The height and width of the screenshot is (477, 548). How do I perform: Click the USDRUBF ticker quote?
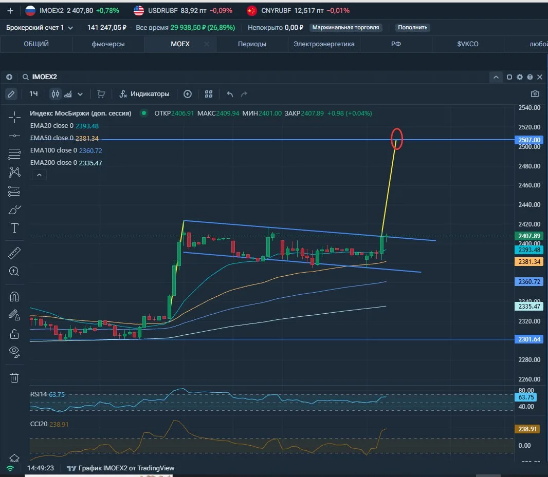point(183,11)
